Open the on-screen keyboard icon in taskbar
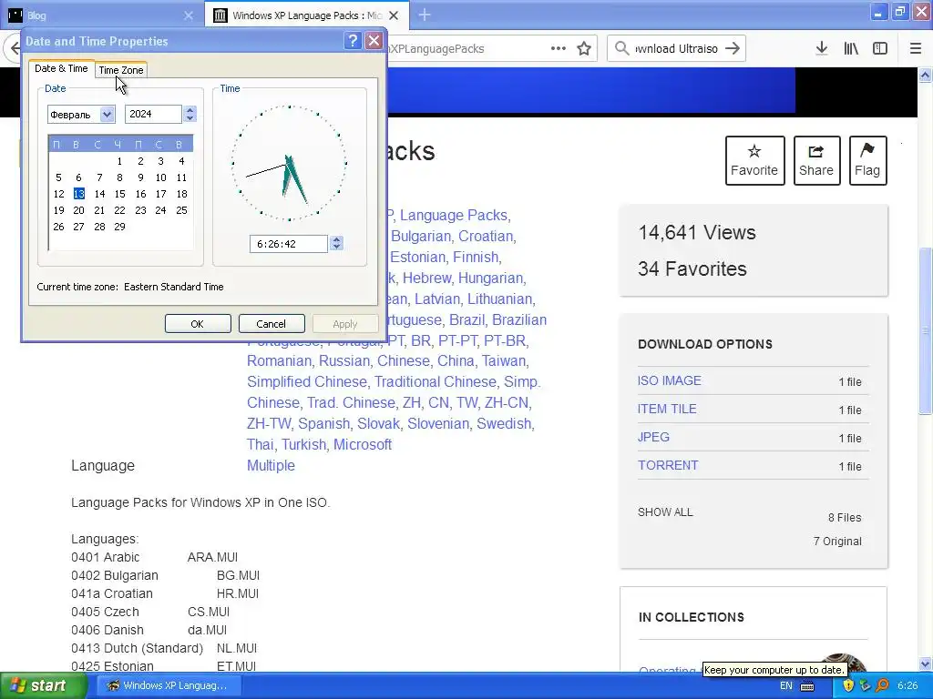Screen dimensions: 933x699 coord(807,686)
